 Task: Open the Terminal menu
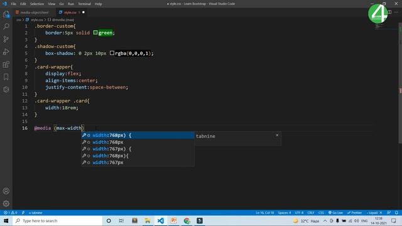(84, 4)
